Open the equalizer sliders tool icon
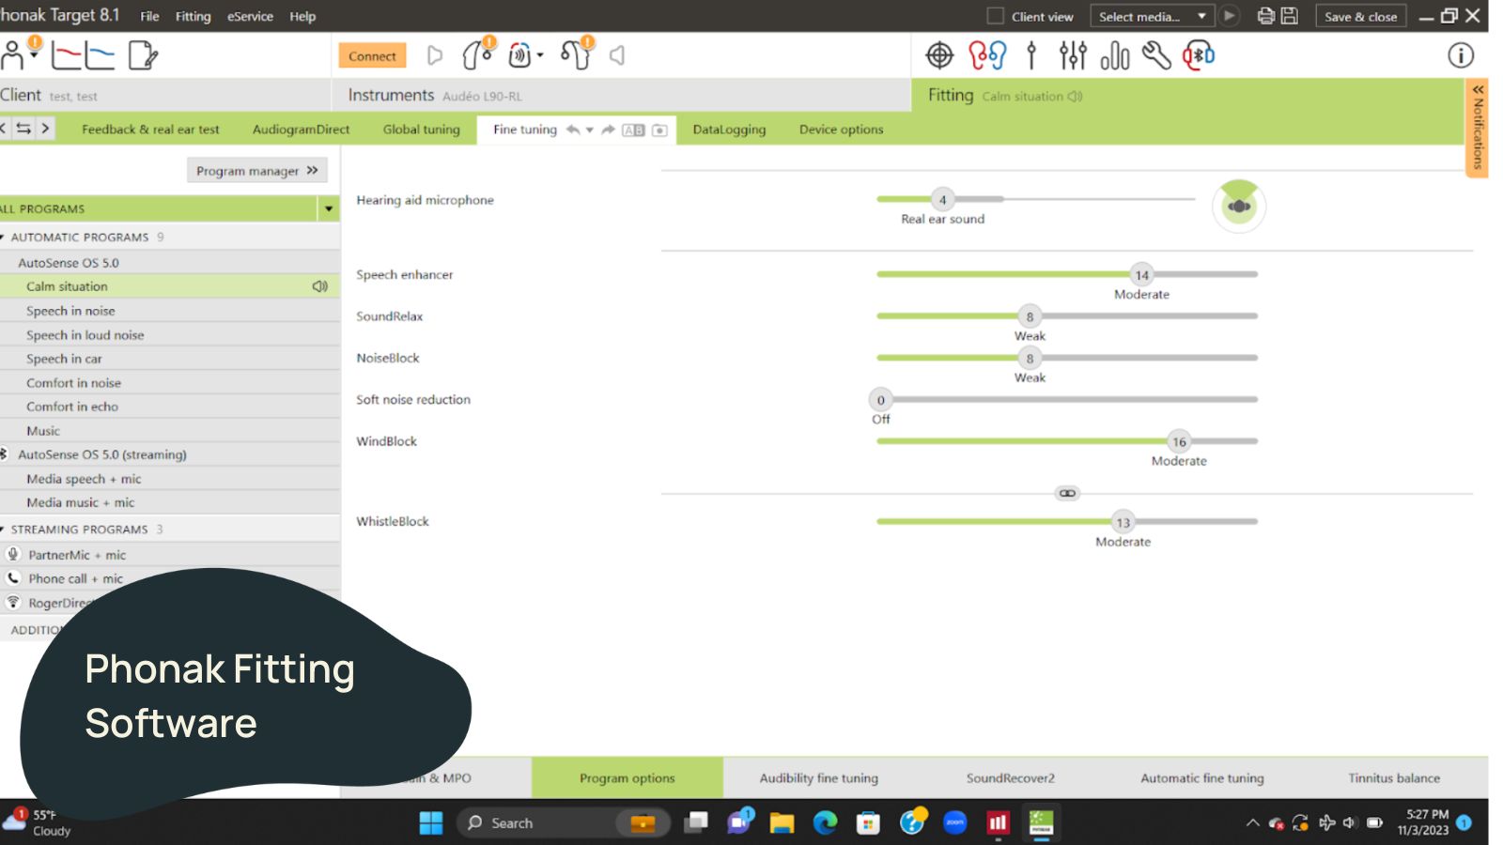 [1072, 55]
